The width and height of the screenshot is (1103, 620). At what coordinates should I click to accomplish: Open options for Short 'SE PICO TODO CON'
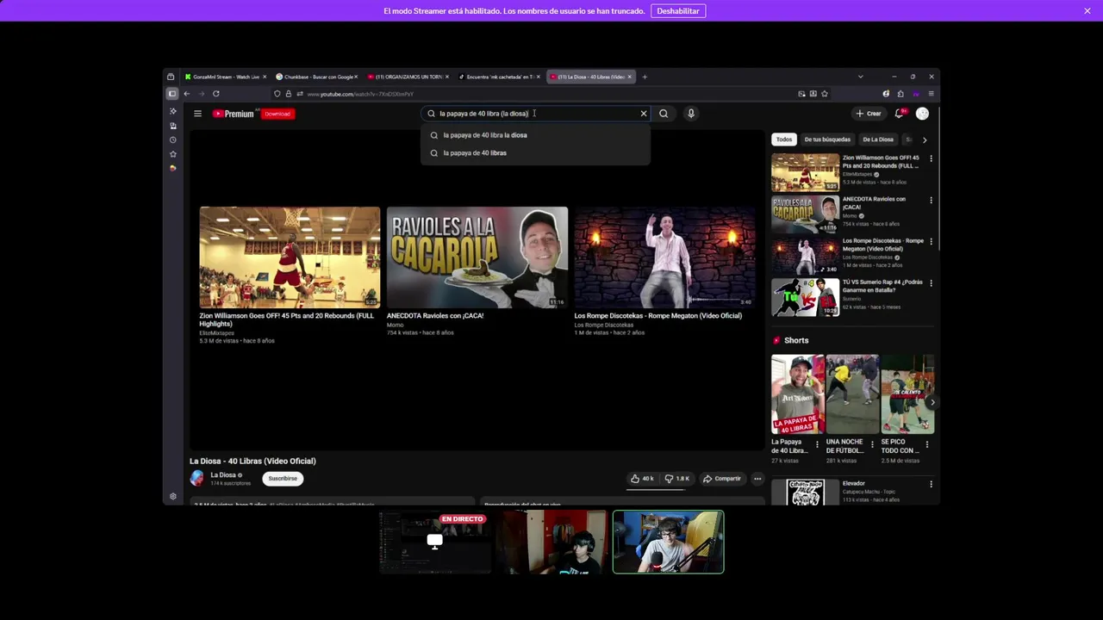927,445
